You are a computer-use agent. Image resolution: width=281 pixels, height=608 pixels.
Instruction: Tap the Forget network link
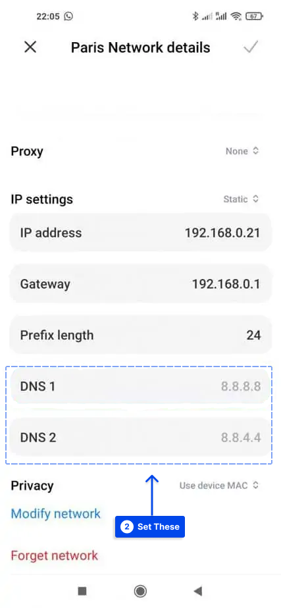coord(54,555)
